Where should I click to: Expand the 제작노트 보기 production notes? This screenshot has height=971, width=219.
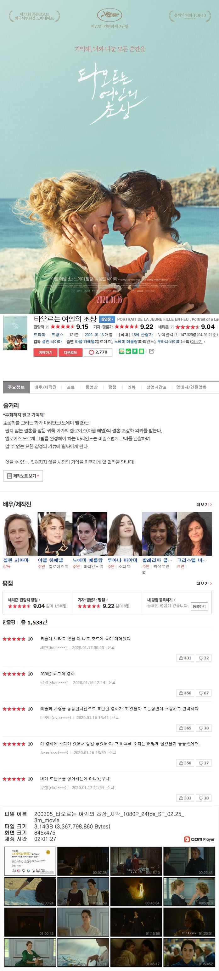click(23, 476)
